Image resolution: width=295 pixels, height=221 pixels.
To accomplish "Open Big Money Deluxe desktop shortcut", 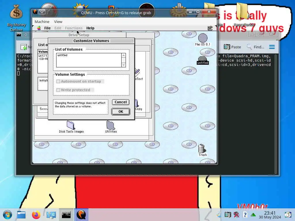I will tap(16, 18).
